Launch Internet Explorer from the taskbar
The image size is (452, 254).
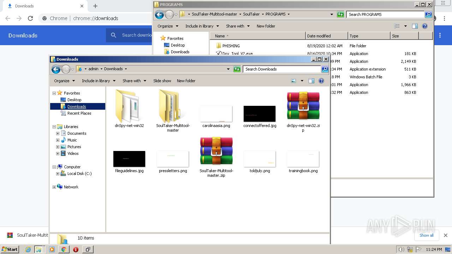click(x=28, y=249)
